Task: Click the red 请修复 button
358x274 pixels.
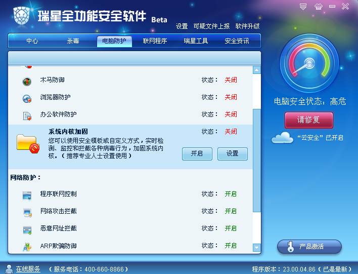Action: (x=309, y=120)
